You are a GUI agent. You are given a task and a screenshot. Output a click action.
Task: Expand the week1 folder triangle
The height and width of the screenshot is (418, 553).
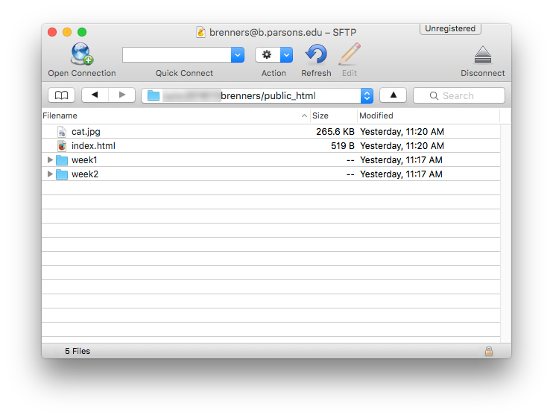click(x=50, y=160)
